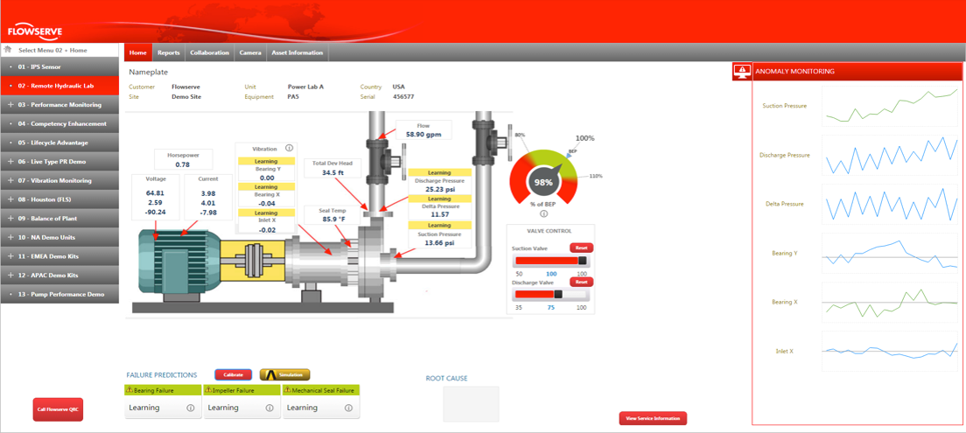Start the Simulation button
The image size is (966, 433).
[x=284, y=374]
